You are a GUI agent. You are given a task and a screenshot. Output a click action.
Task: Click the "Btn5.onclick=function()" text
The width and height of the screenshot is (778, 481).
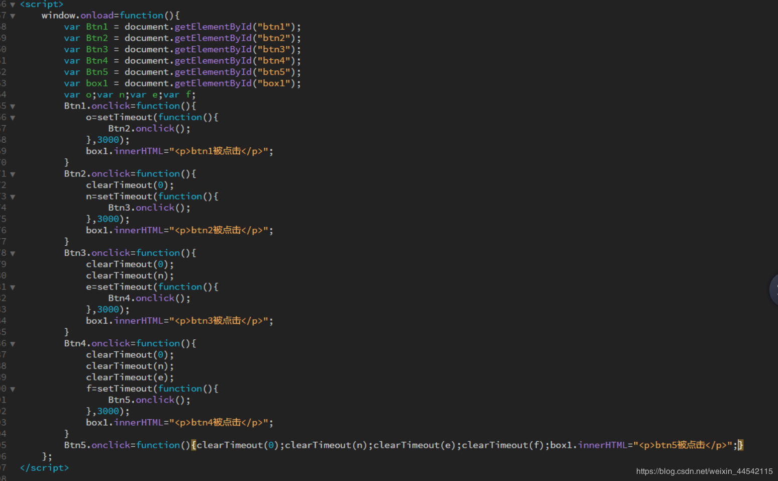[127, 445]
